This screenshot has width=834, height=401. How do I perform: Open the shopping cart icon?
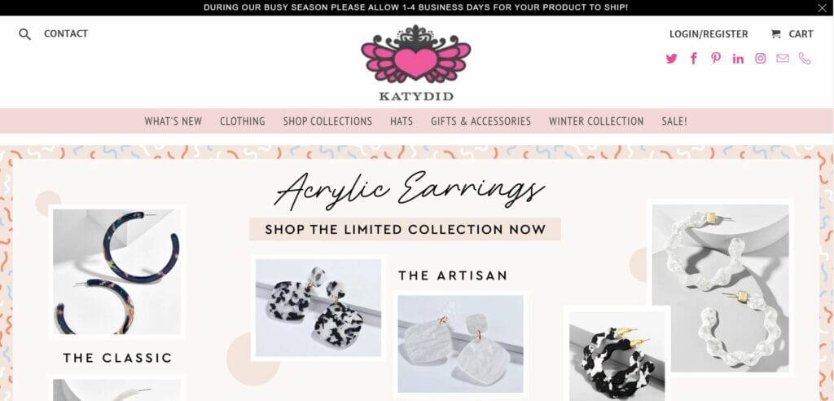pos(775,34)
